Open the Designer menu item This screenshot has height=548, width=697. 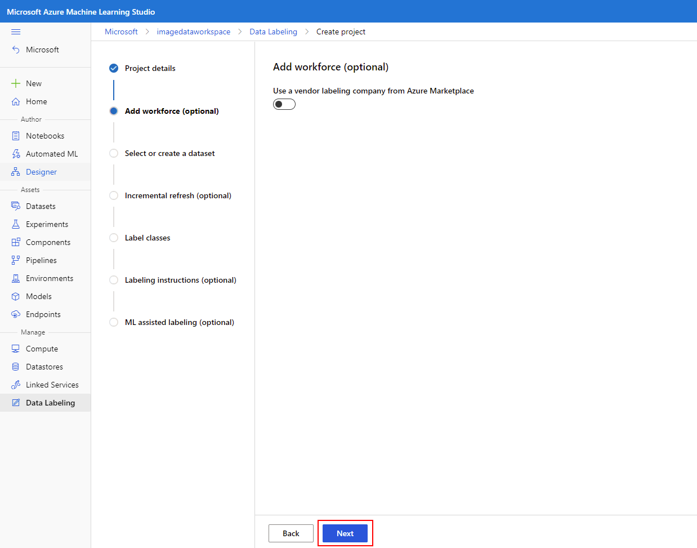(x=45, y=172)
